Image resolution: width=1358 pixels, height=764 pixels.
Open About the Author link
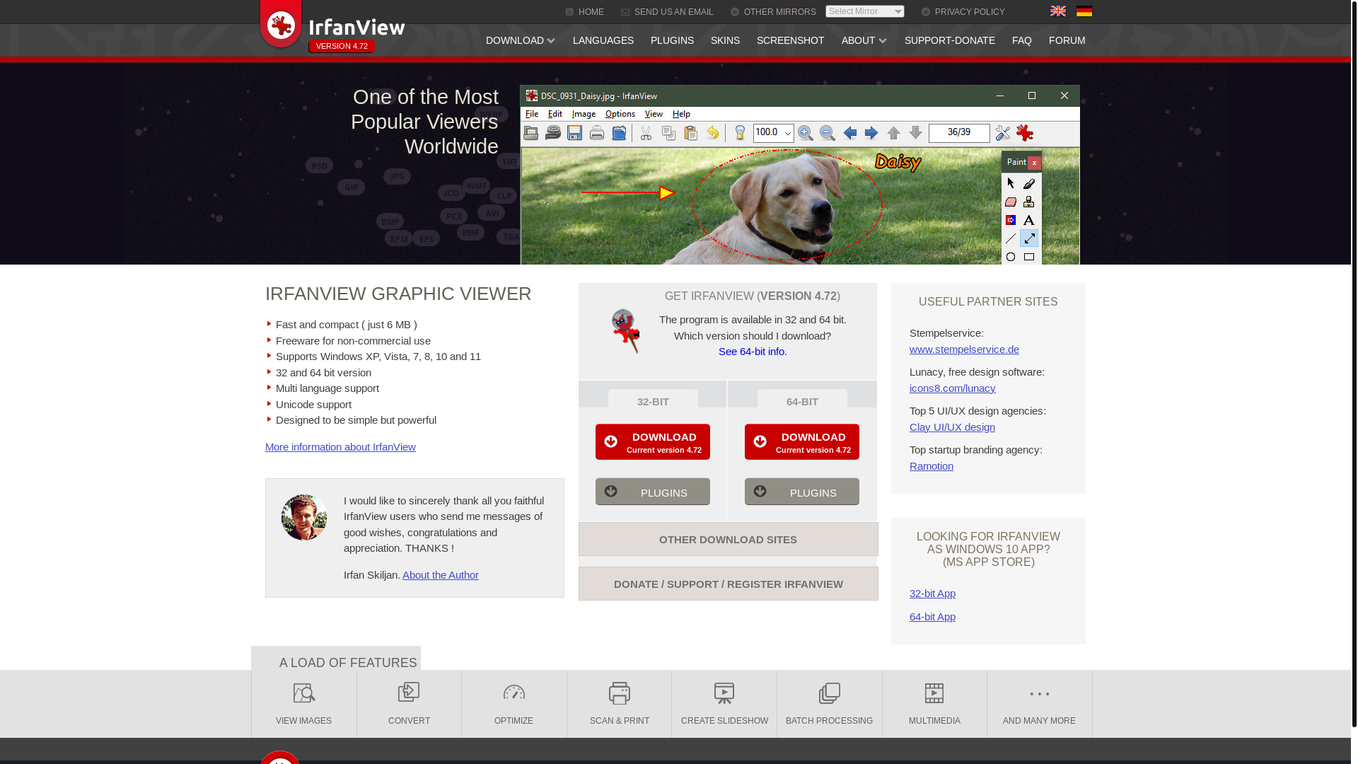pyautogui.click(x=441, y=575)
